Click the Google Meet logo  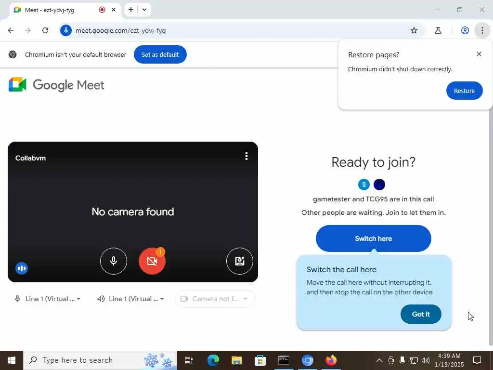pos(56,85)
